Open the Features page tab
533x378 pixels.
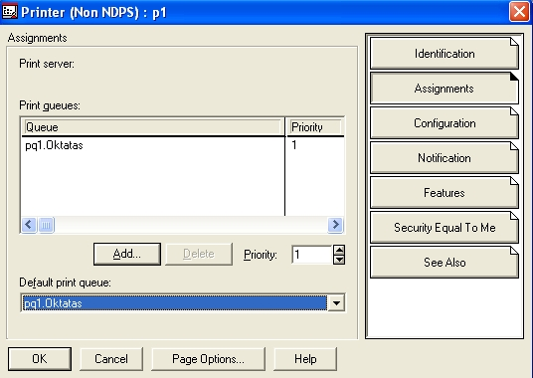pyautogui.click(x=444, y=193)
